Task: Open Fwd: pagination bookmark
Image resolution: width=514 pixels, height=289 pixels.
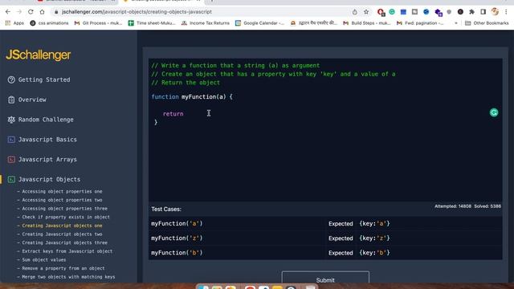Action: (420, 23)
